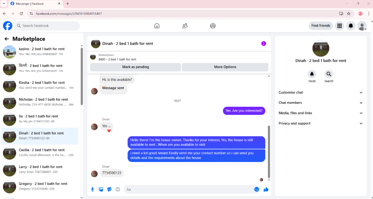
Task: Open the browser profile icon
Action: pyautogui.click(x=361, y=14)
